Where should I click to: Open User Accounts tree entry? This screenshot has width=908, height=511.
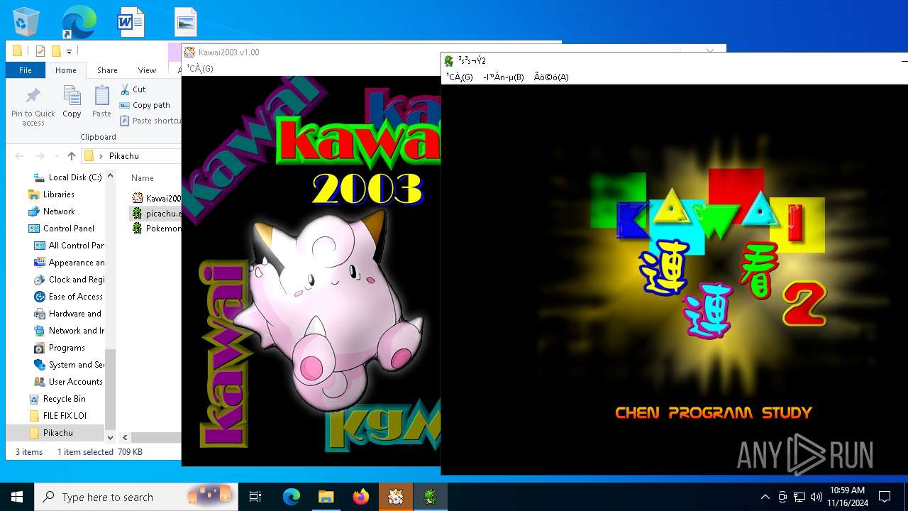(x=68, y=382)
